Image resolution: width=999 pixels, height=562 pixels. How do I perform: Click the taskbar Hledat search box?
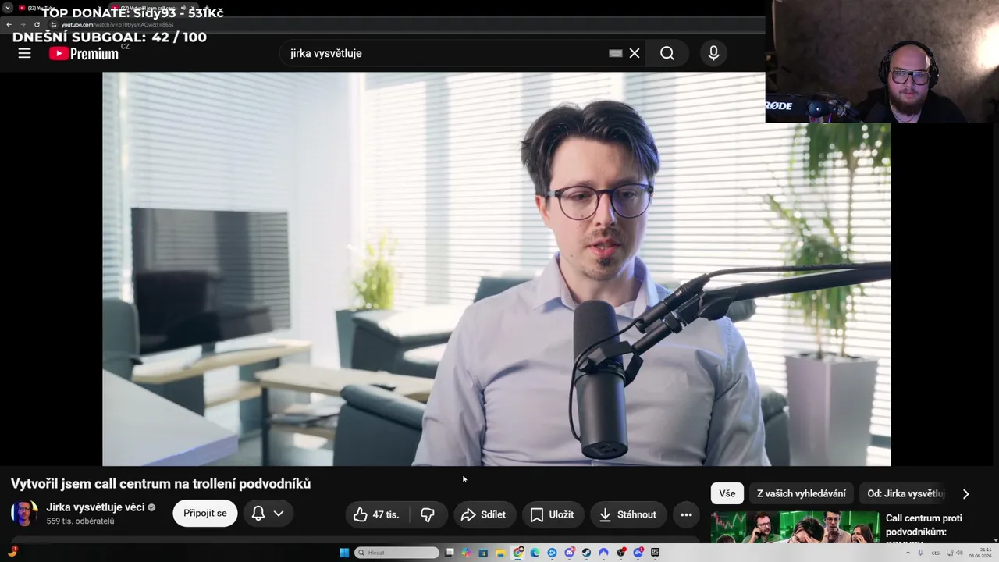point(397,553)
